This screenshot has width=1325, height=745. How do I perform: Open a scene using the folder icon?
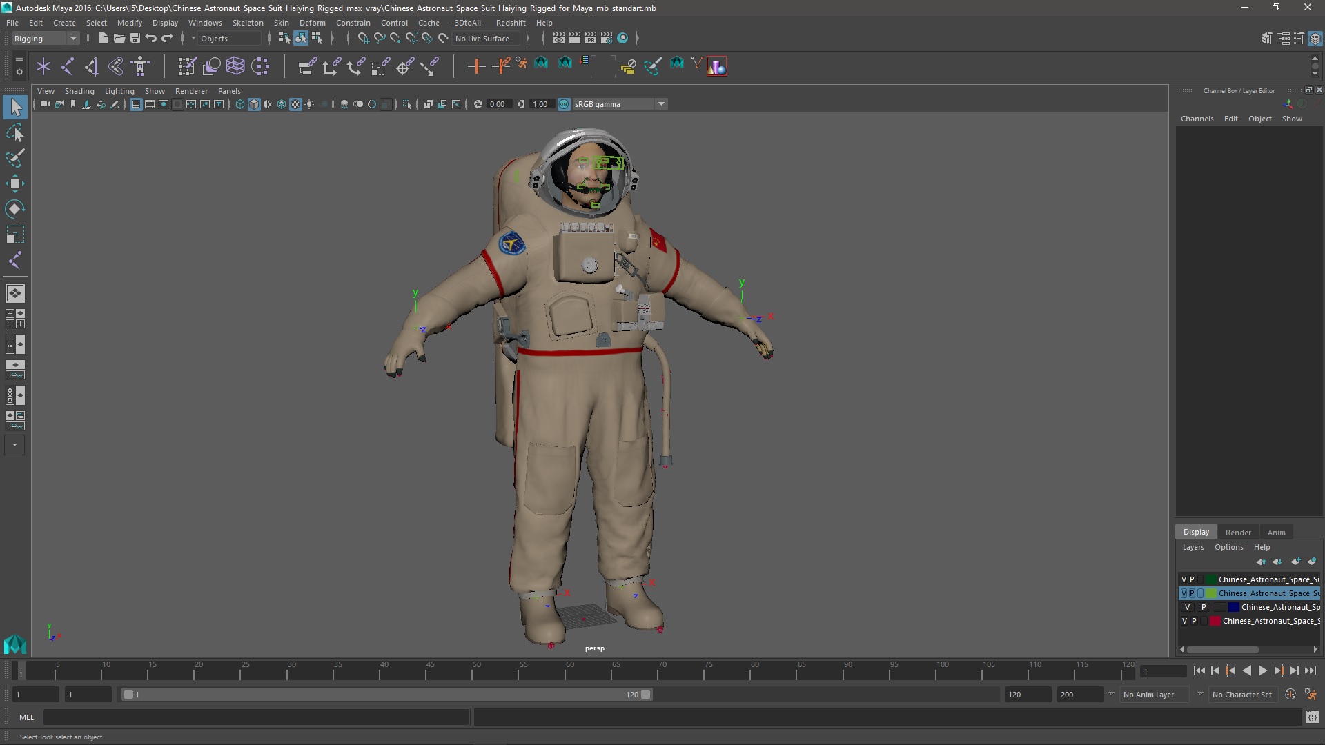click(119, 39)
